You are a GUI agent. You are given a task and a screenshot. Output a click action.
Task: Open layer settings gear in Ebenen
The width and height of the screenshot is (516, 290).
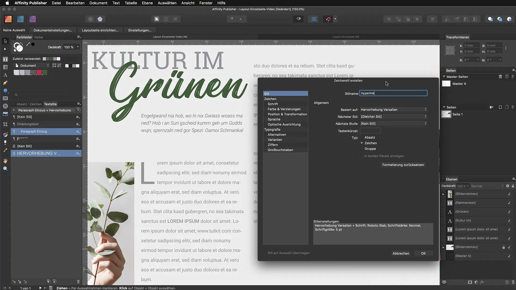click(x=508, y=186)
